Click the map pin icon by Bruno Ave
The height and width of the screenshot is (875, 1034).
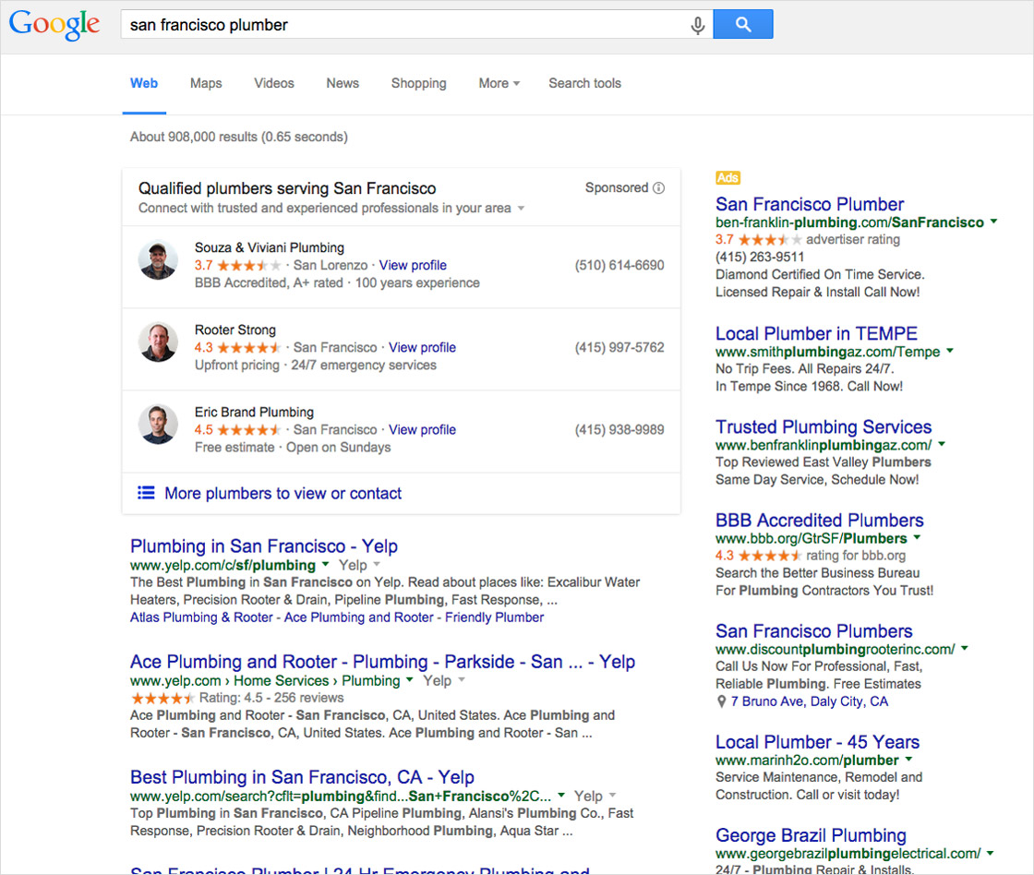(x=721, y=701)
